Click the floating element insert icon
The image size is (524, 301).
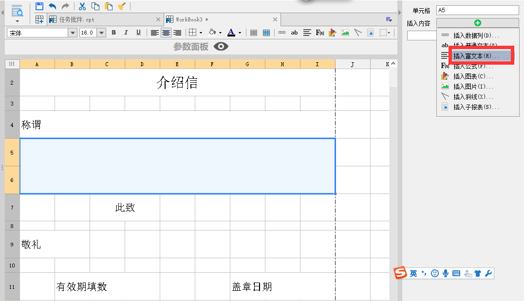(x=383, y=33)
